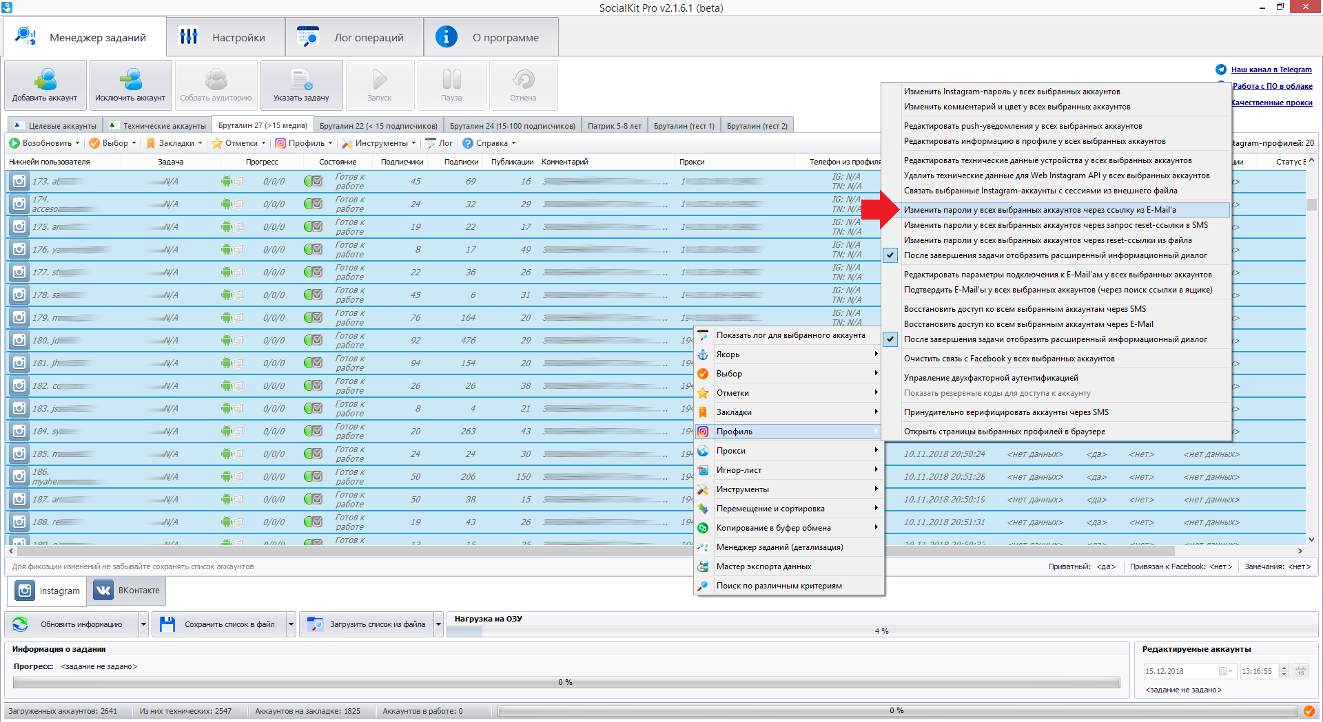Viewport: 1323px width, 722px height.
Task: Expand the Выбор toolbar dropdown
Action: click(134, 143)
